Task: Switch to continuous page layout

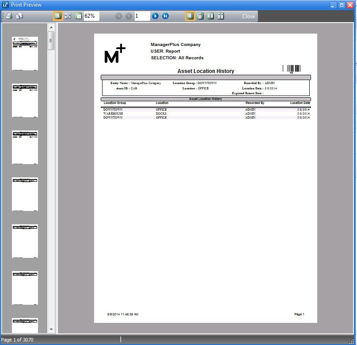Action: [x=200, y=16]
